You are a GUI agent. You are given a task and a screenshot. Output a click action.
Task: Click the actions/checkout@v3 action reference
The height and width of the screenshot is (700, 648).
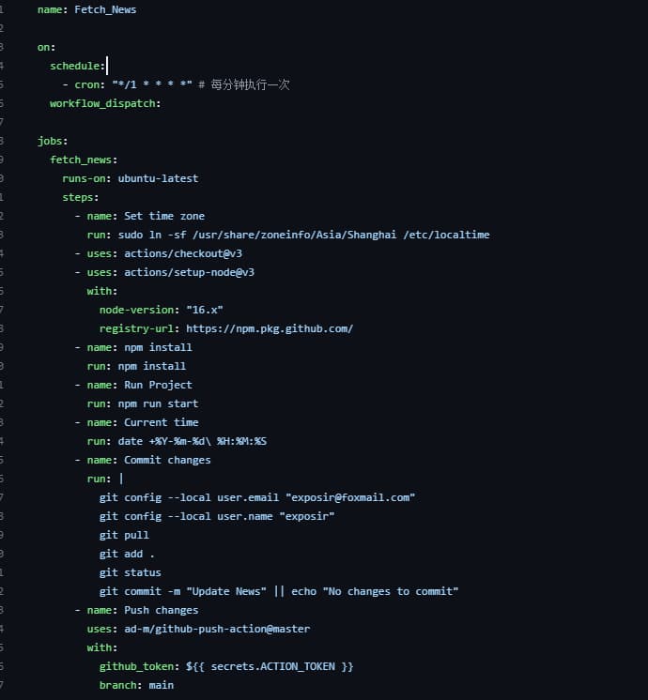click(x=183, y=253)
